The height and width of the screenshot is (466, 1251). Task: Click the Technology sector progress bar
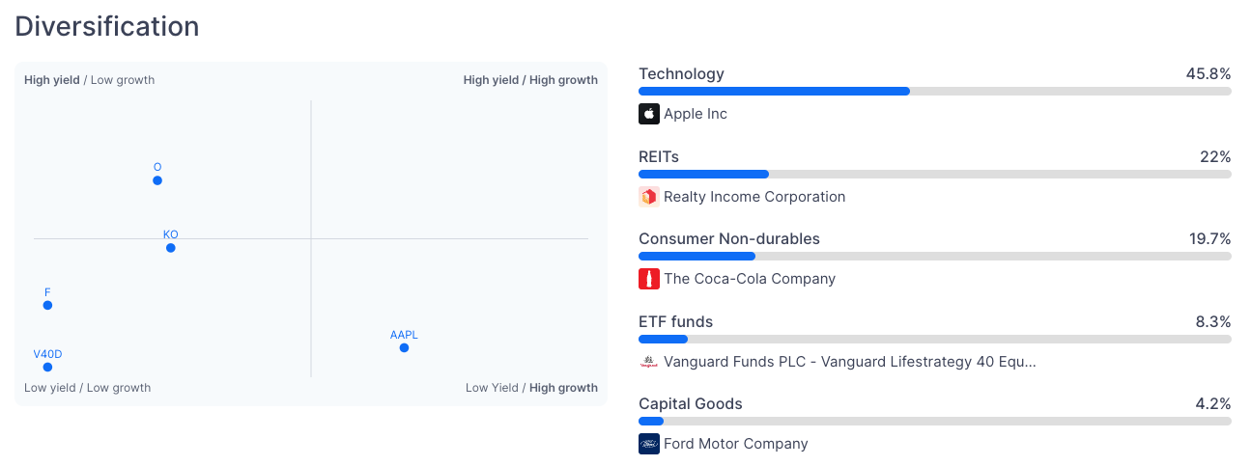pos(934,92)
